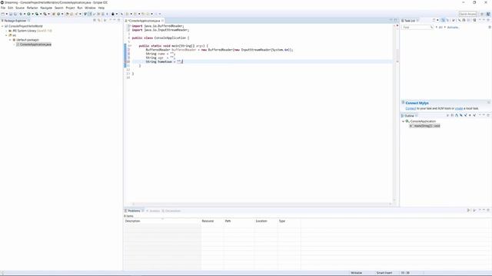Launch Debug with the bug icon

pos(21,14)
